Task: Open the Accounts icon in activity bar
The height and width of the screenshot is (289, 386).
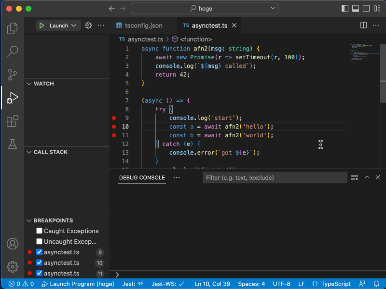Action: (x=12, y=244)
